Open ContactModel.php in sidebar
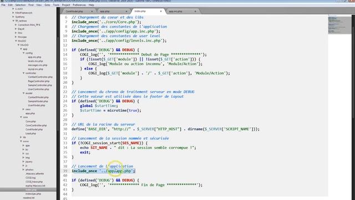This screenshot has width=355, height=200. (38, 97)
